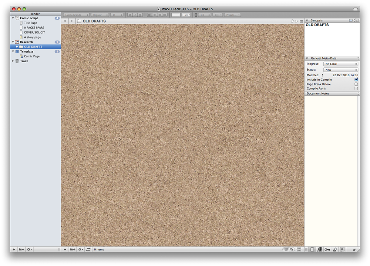Toggle the Include in Compile checkbox
The height and width of the screenshot is (266, 370).
pos(356,80)
